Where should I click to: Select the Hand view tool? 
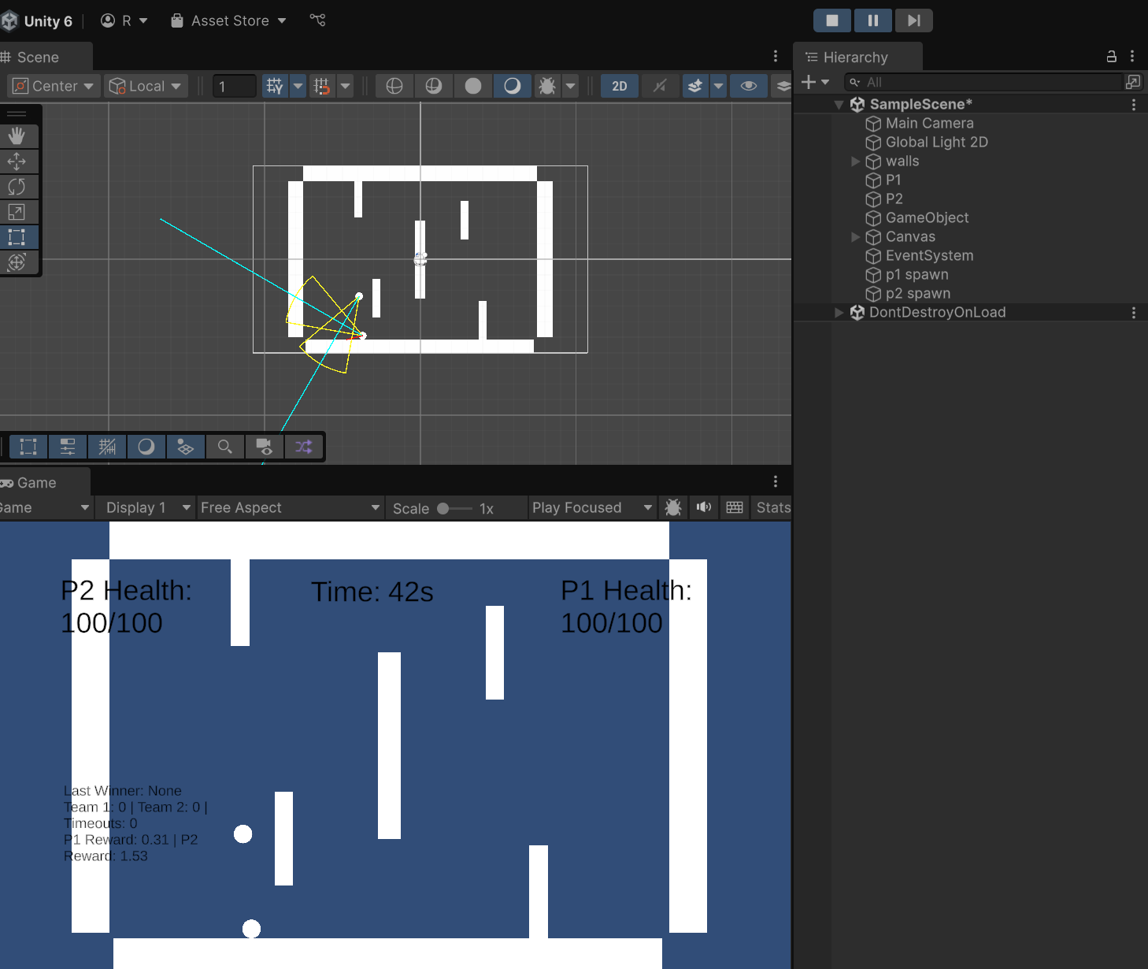pyautogui.click(x=17, y=136)
